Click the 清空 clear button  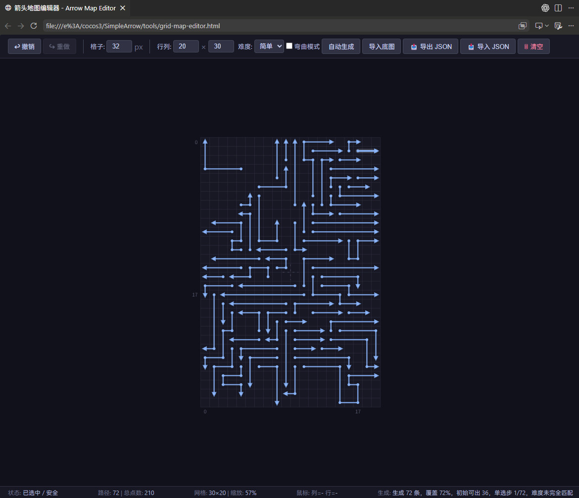coord(533,46)
